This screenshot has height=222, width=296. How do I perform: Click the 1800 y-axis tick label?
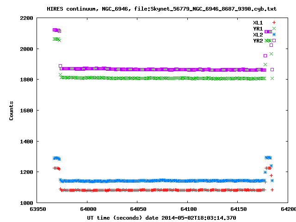(26, 80)
